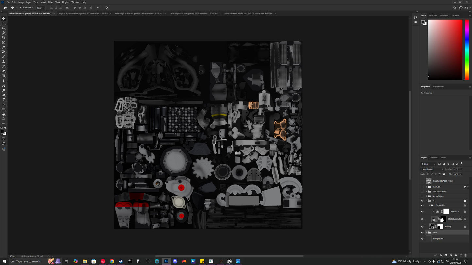This screenshot has height=265, width=472.
Task: Select the Zoom tool
Action: 4,119
